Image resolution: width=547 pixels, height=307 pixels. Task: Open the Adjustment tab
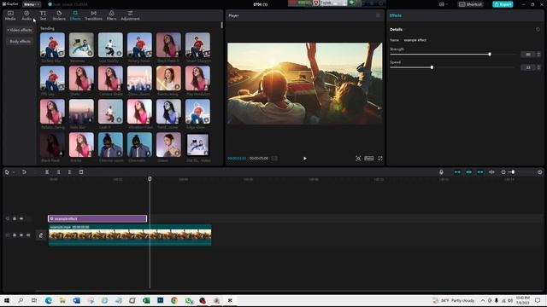[x=130, y=15]
